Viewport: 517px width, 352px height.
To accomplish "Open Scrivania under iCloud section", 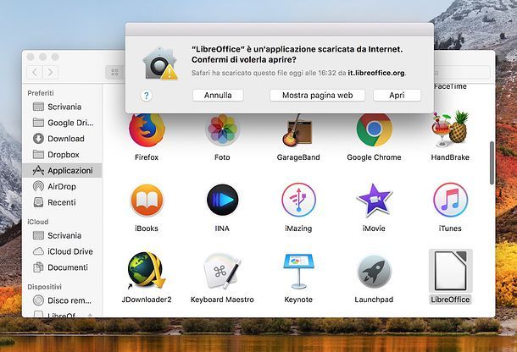I will point(62,235).
